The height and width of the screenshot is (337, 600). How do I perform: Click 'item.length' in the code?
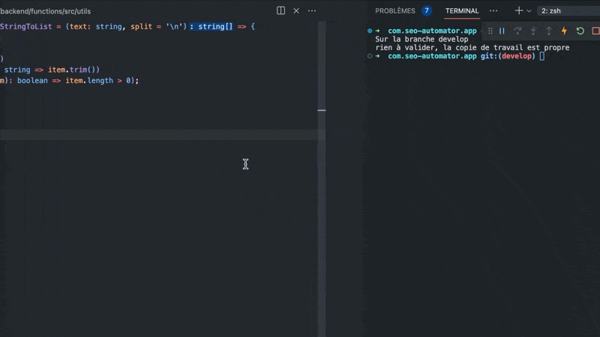pyautogui.click(x=89, y=81)
